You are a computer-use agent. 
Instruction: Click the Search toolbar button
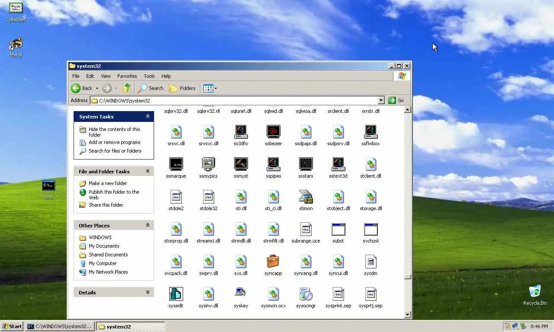(151, 88)
